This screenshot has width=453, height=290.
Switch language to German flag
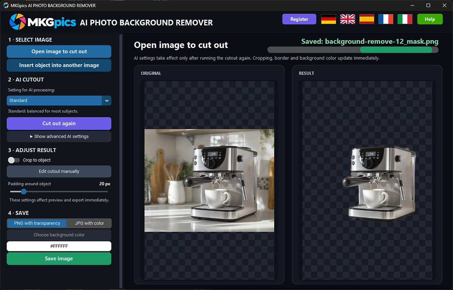[x=329, y=19]
